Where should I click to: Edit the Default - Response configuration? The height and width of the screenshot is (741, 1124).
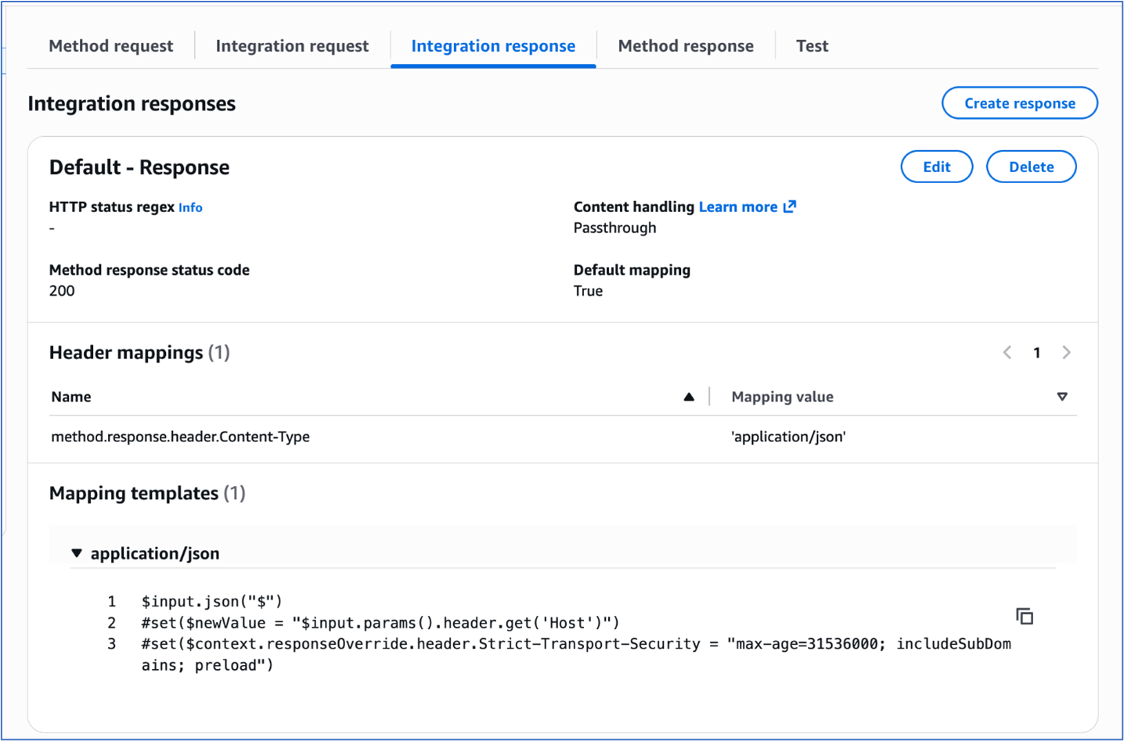[936, 166]
